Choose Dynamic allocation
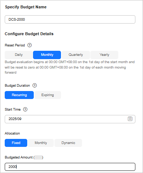Image resolution: width=143 pixels, height=173 pixels. pos(68,143)
